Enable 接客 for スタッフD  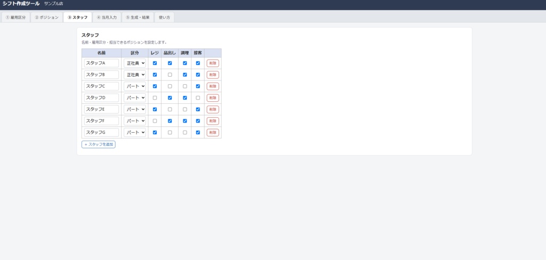tap(198, 98)
